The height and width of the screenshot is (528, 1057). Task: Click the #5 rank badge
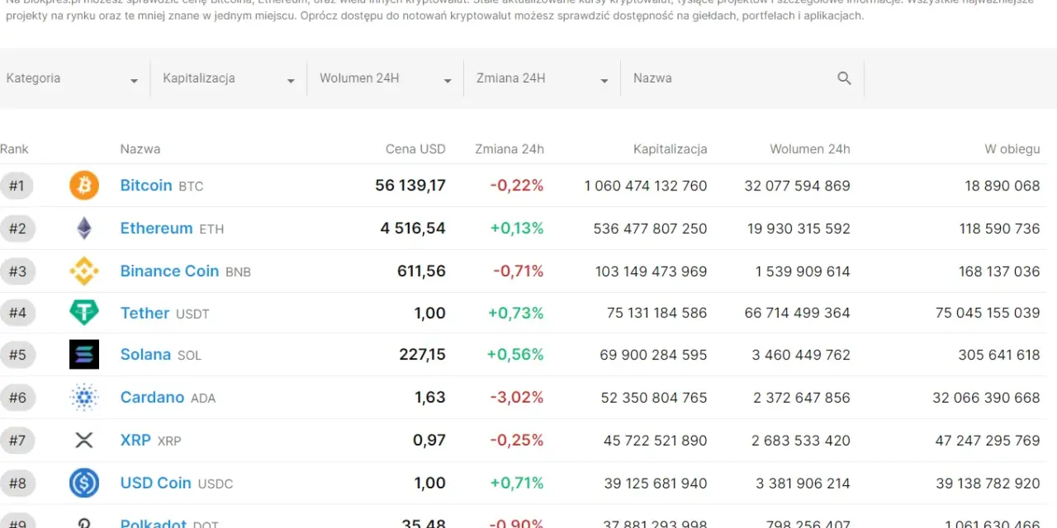pos(17,355)
